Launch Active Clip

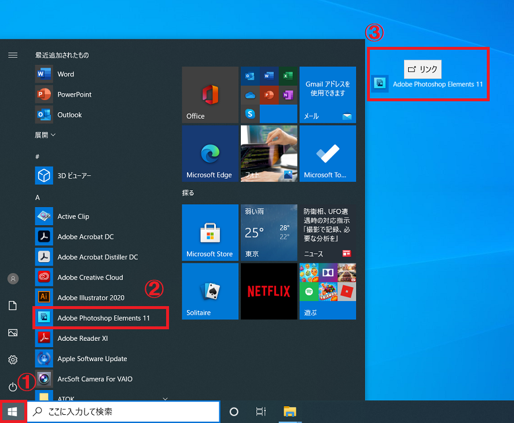coord(102,216)
